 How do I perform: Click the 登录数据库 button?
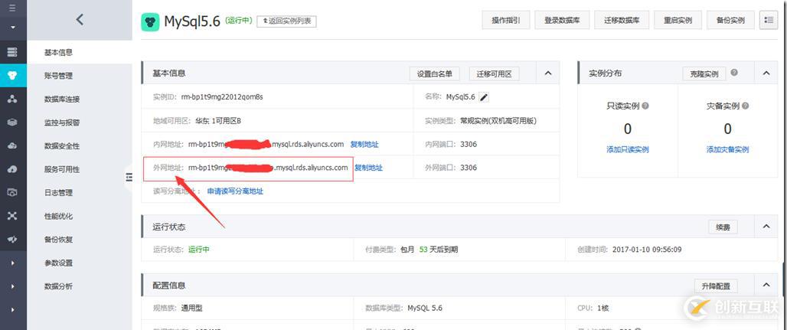(x=562, y=20)
